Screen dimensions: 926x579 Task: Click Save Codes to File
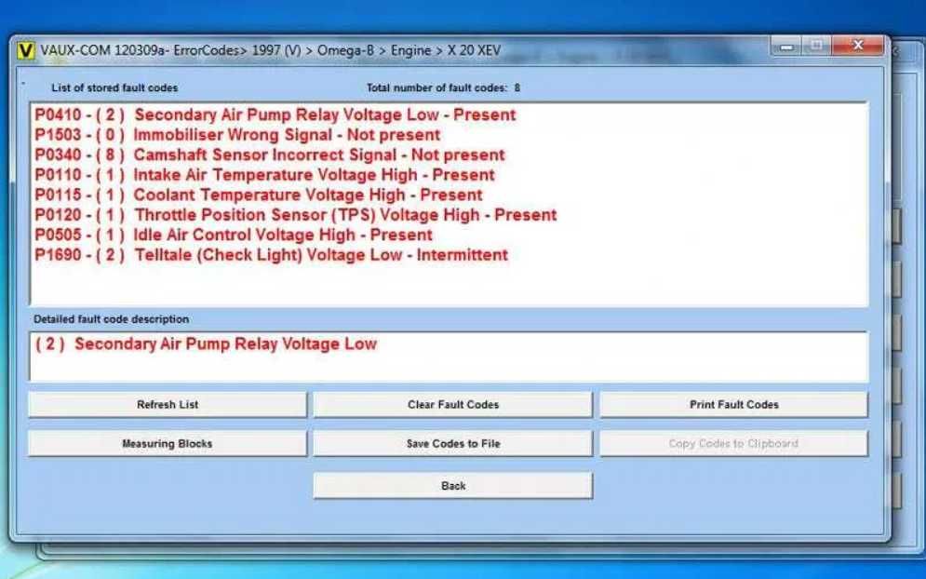pyautogui.click(x=453, y=444)
